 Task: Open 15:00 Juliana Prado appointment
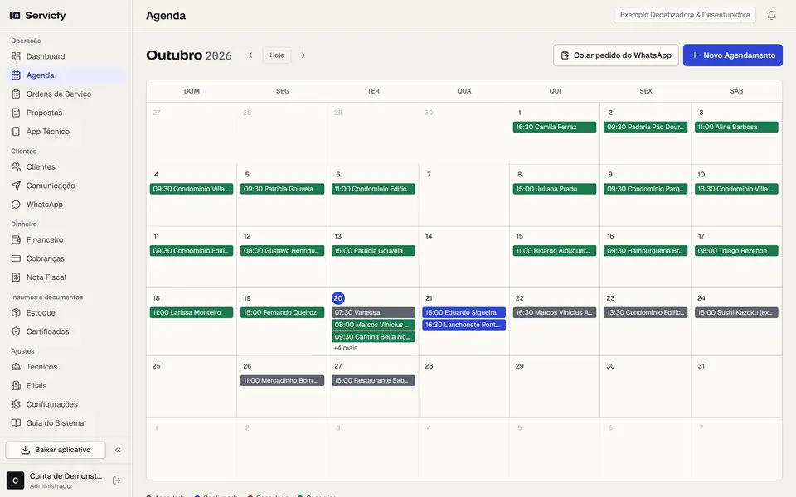click(555, 189)
